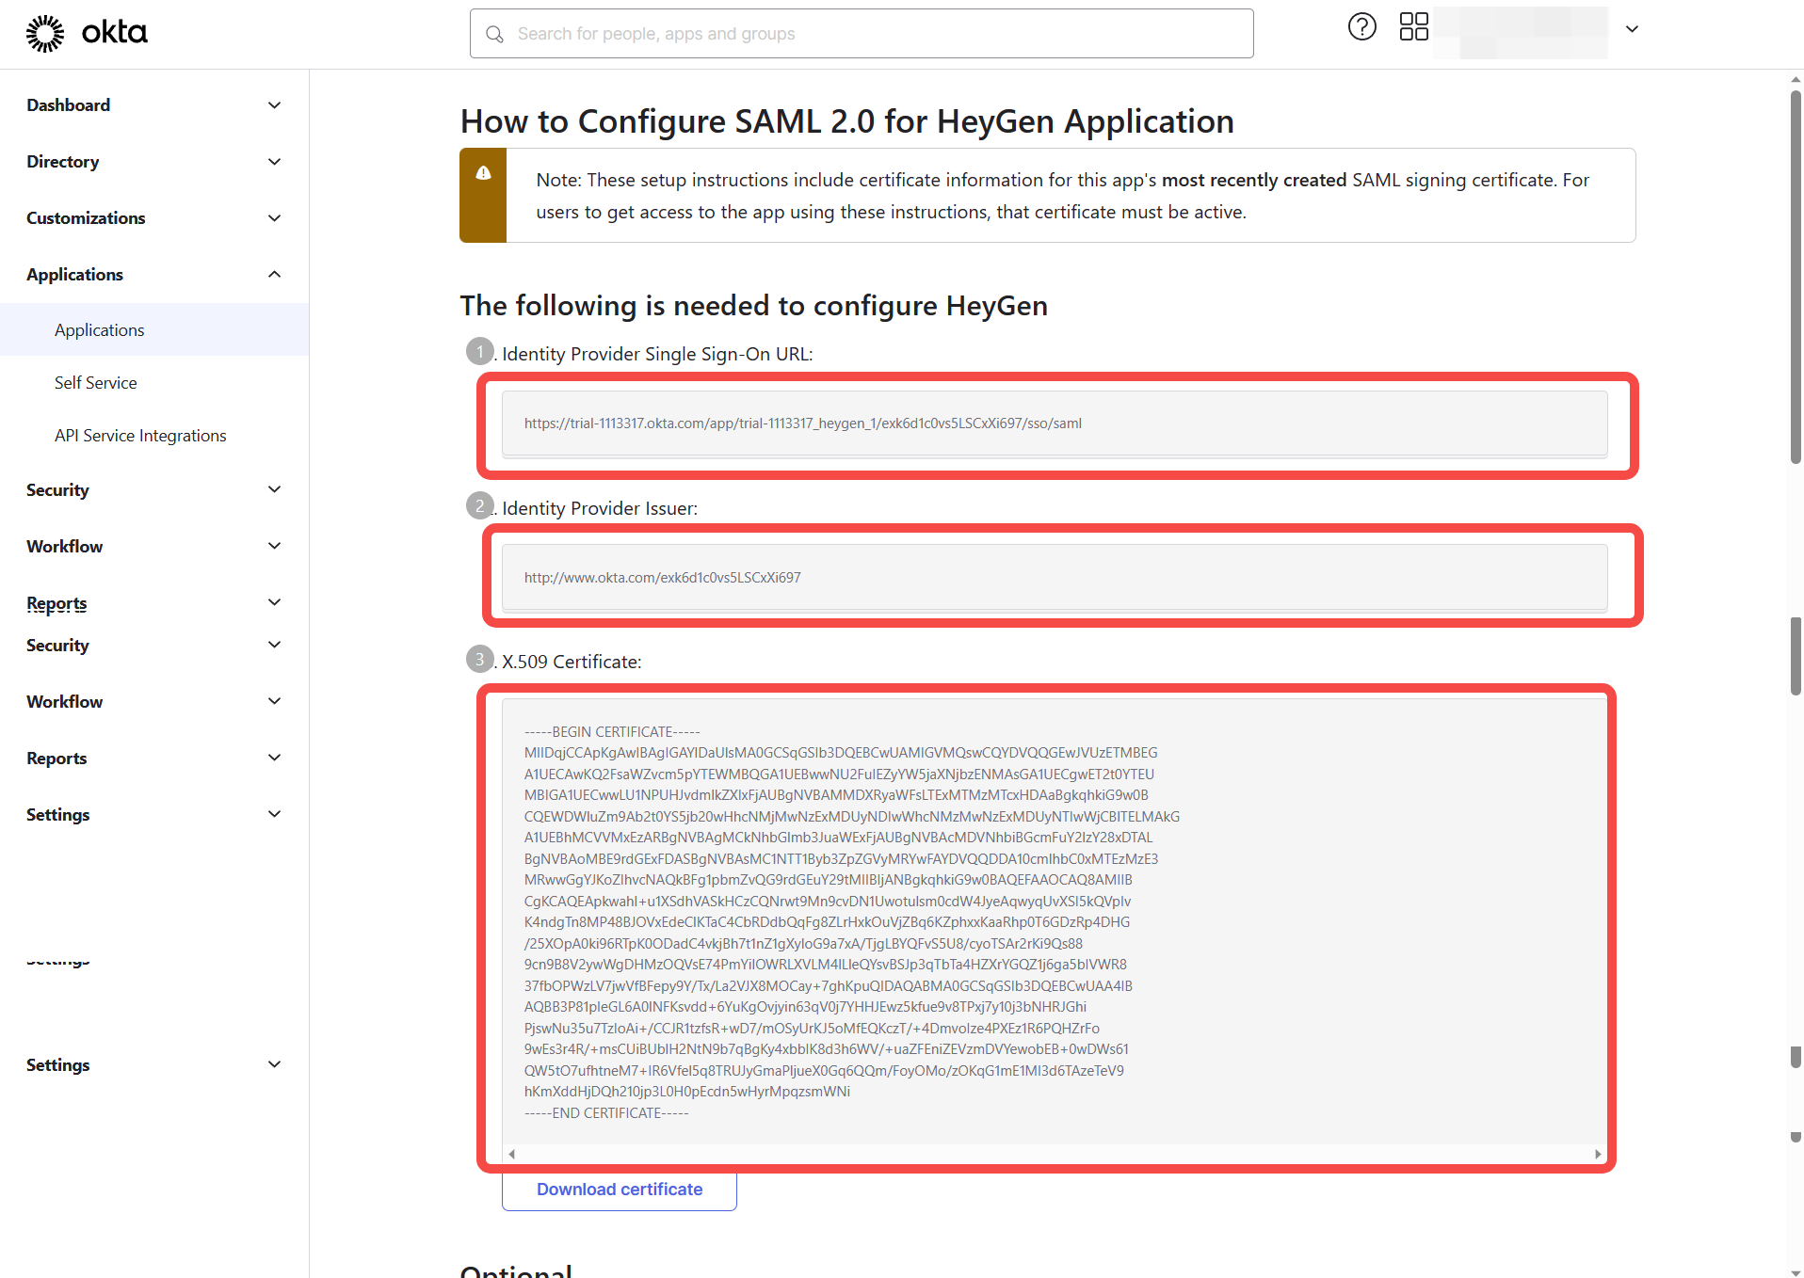This screenshot has height=1278, width=1804.
Task: Select the bold Applications section header
Action: coord(74,275)
